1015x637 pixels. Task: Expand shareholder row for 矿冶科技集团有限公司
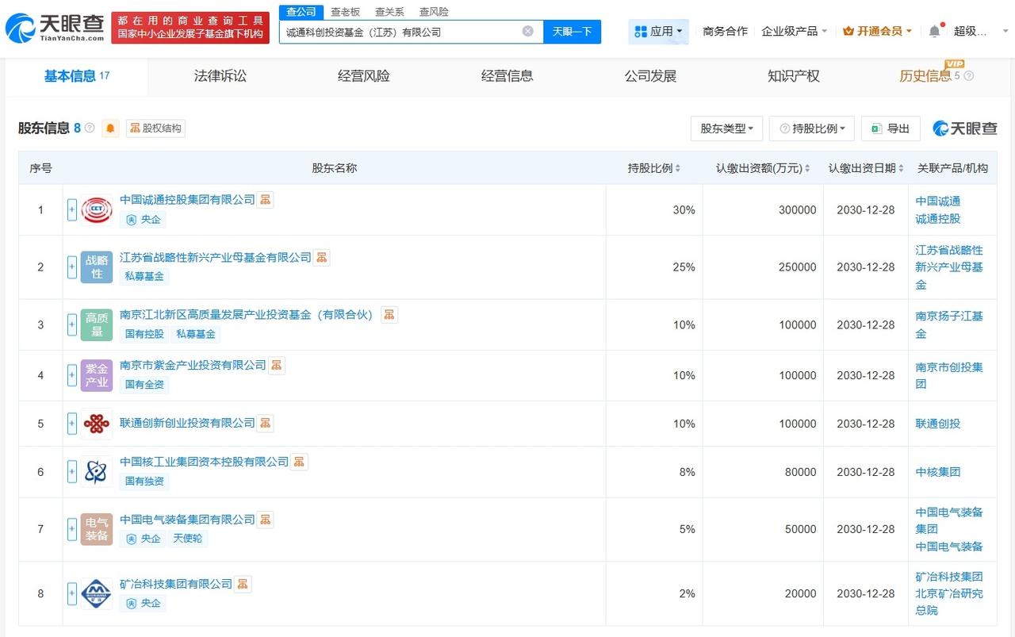pos(71,593)
